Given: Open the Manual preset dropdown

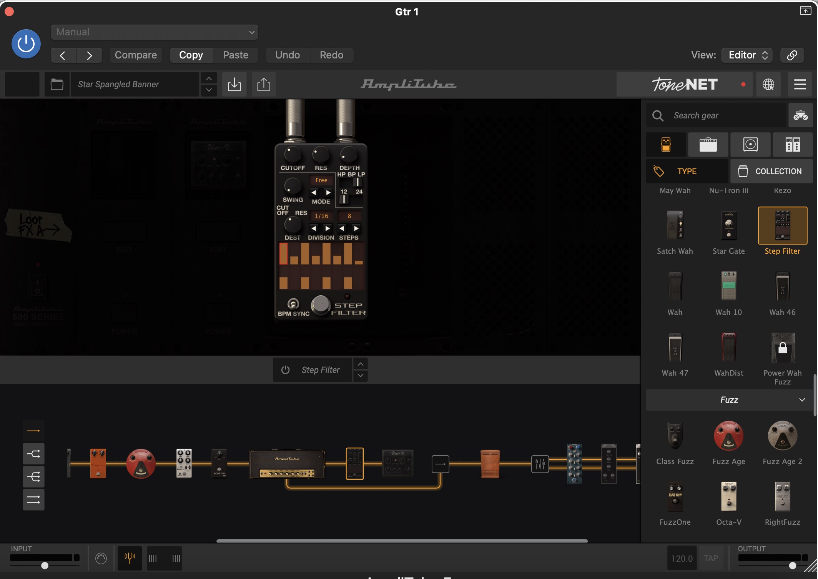Looking at the screenshot, I should (154, 32).
